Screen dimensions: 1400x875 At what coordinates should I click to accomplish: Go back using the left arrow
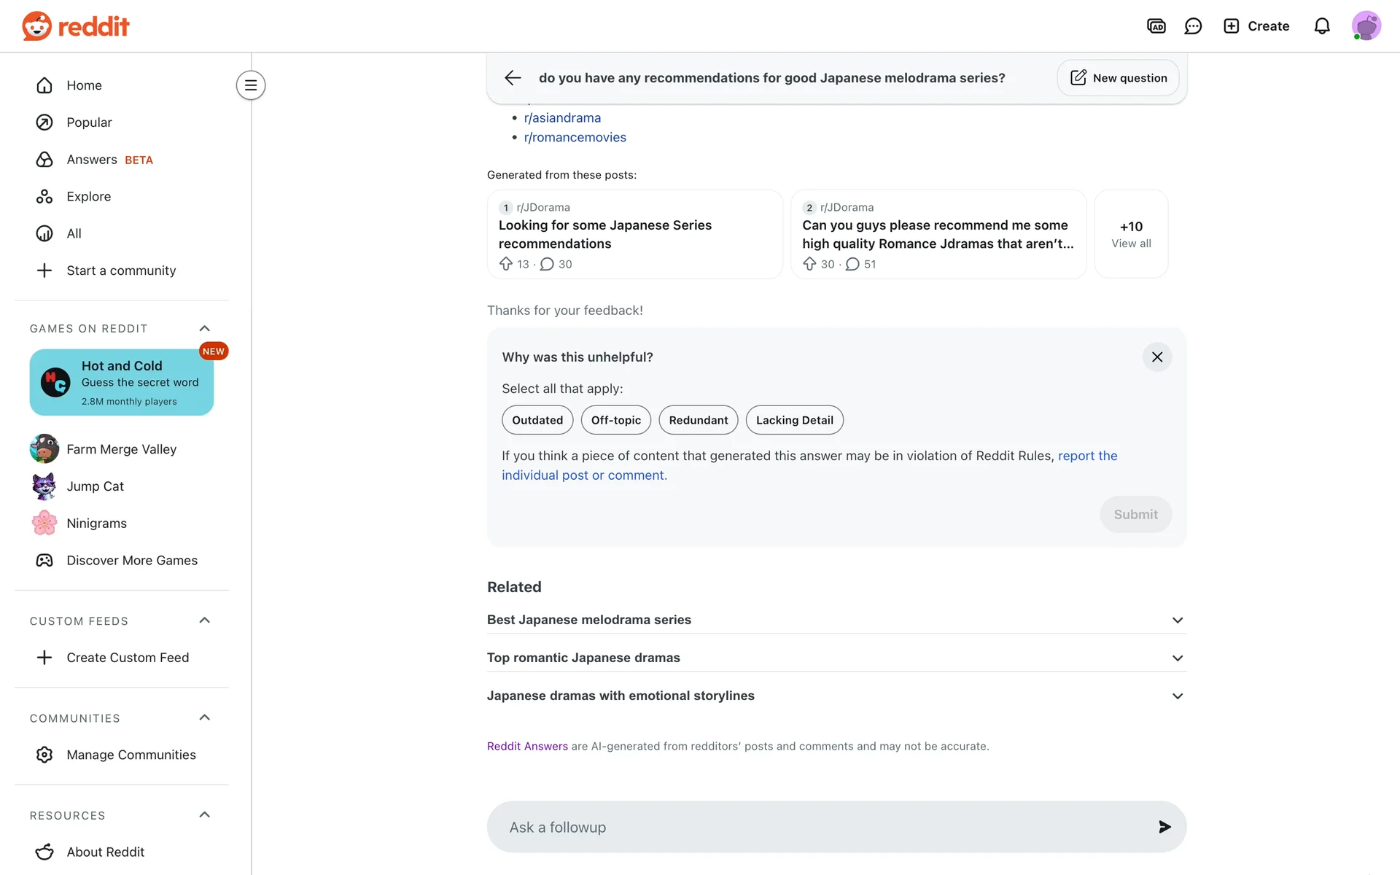tap(513, 78)
